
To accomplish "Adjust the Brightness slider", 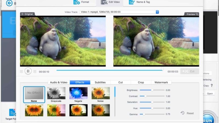I will [x=152, y=90].
